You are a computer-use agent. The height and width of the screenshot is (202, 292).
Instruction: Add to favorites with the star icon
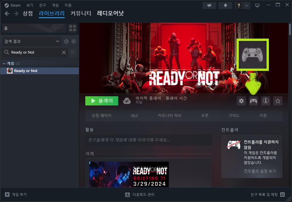(x=278, y=101)
